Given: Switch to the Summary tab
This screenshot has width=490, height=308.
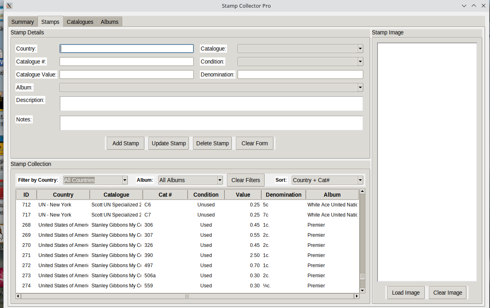Looking at the screenshot, I should (x=23, y=22).
